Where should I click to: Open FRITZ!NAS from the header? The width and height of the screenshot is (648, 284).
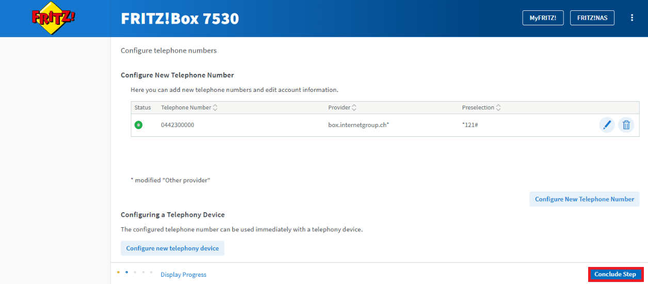pyautogui.click(x=592, y=18)
